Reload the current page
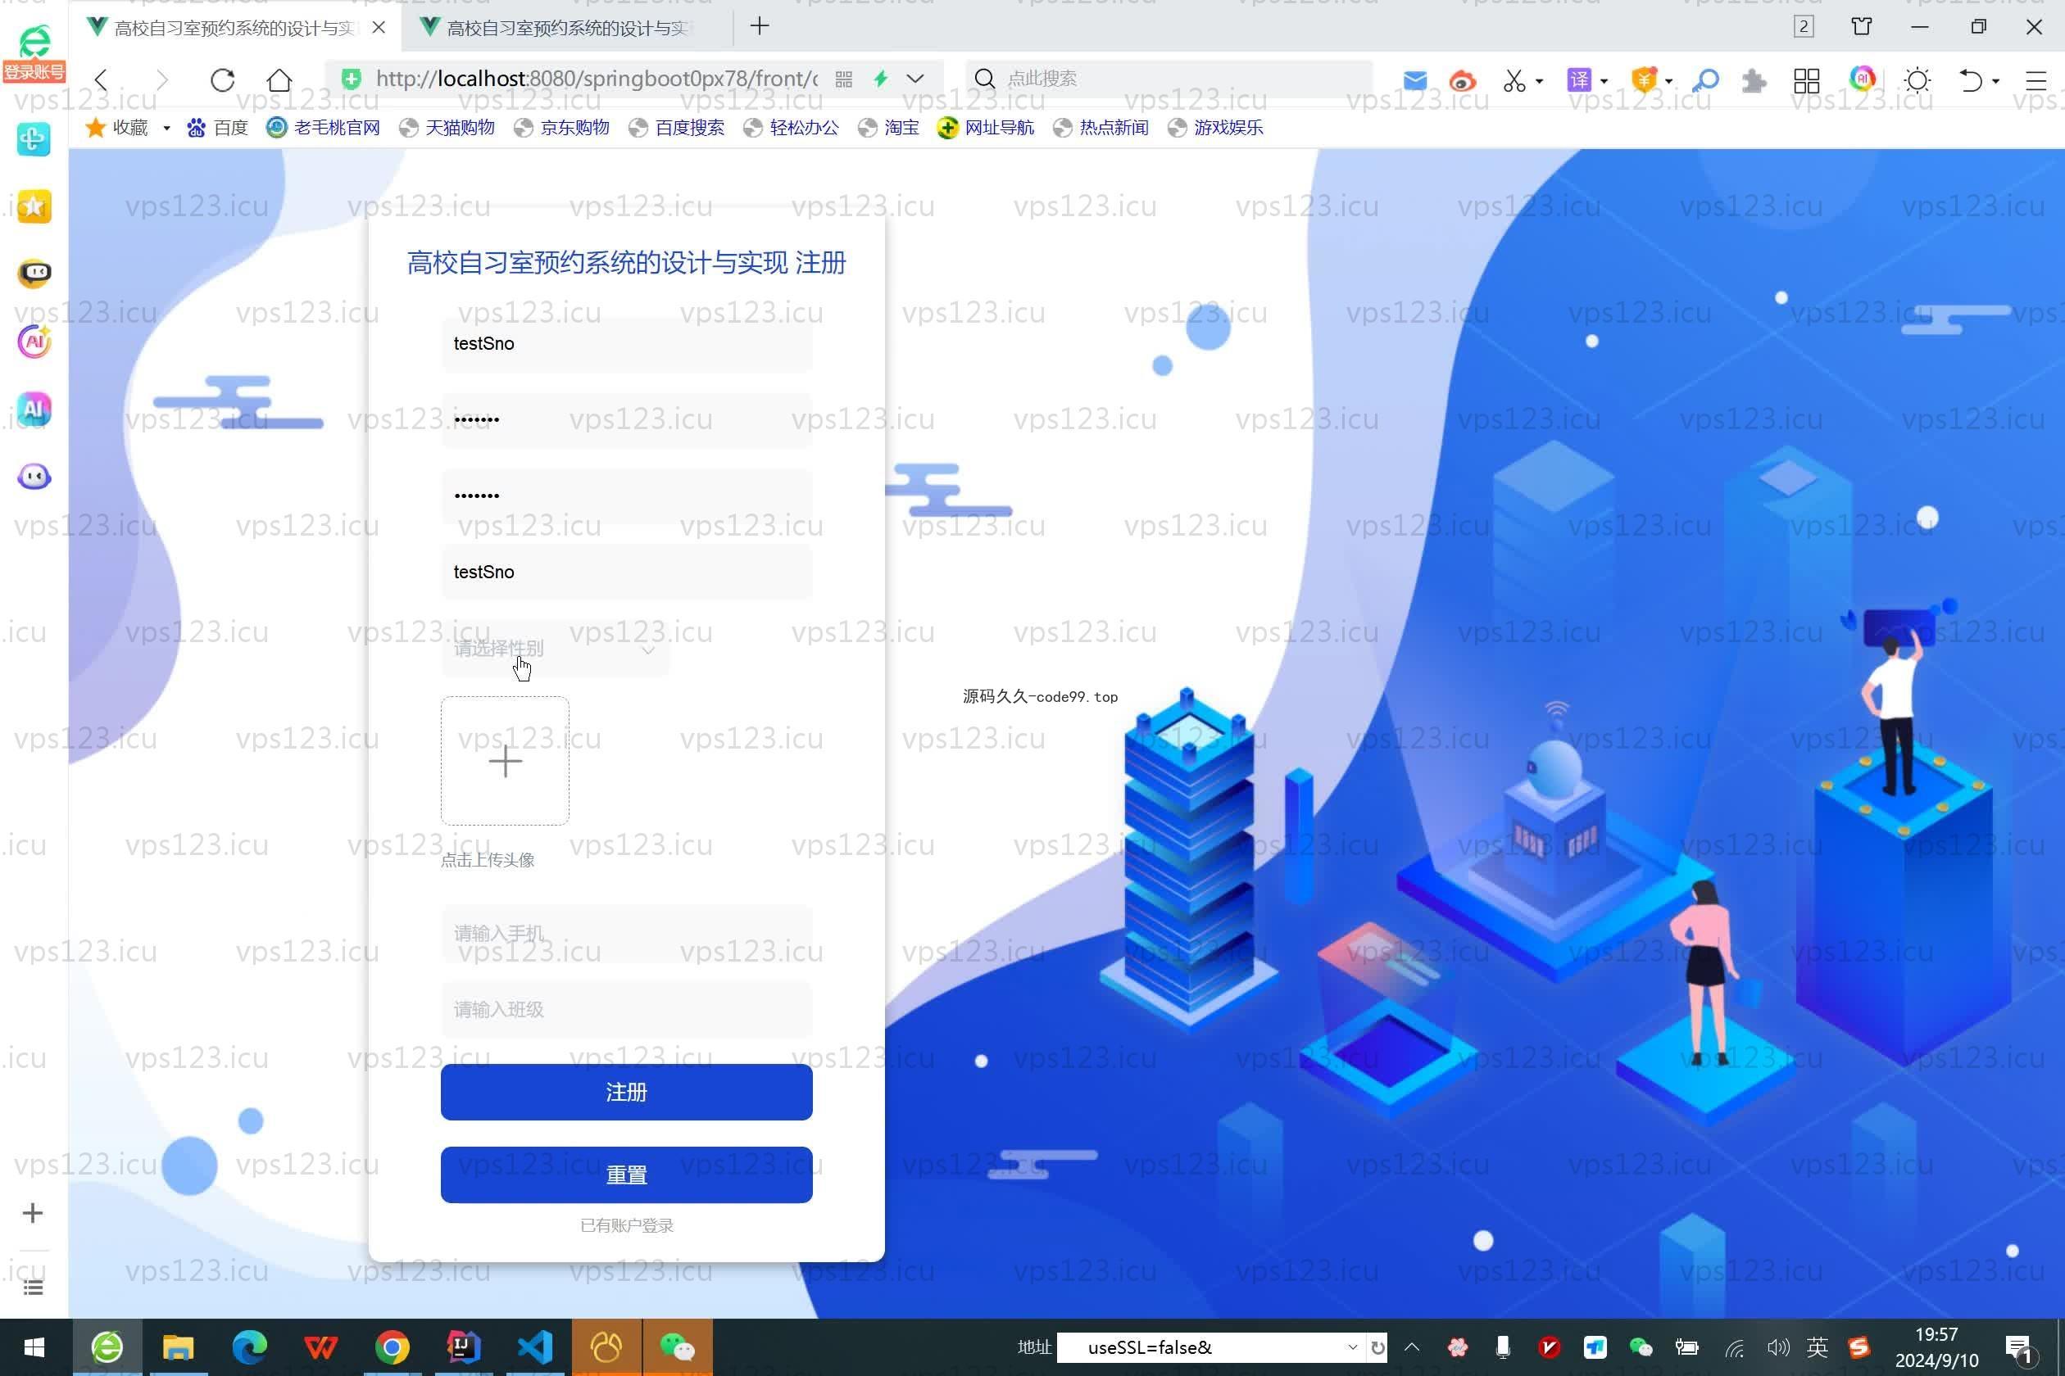 pos(222,80)
